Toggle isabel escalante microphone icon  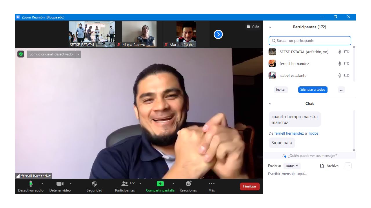click(340, 75)
